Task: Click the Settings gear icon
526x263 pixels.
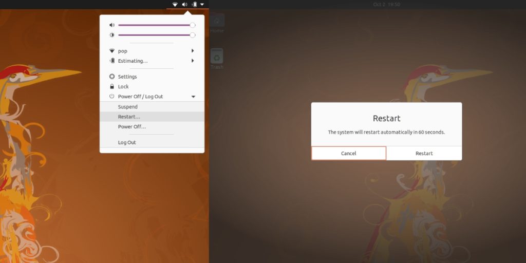Action: [x=112, y=77]
